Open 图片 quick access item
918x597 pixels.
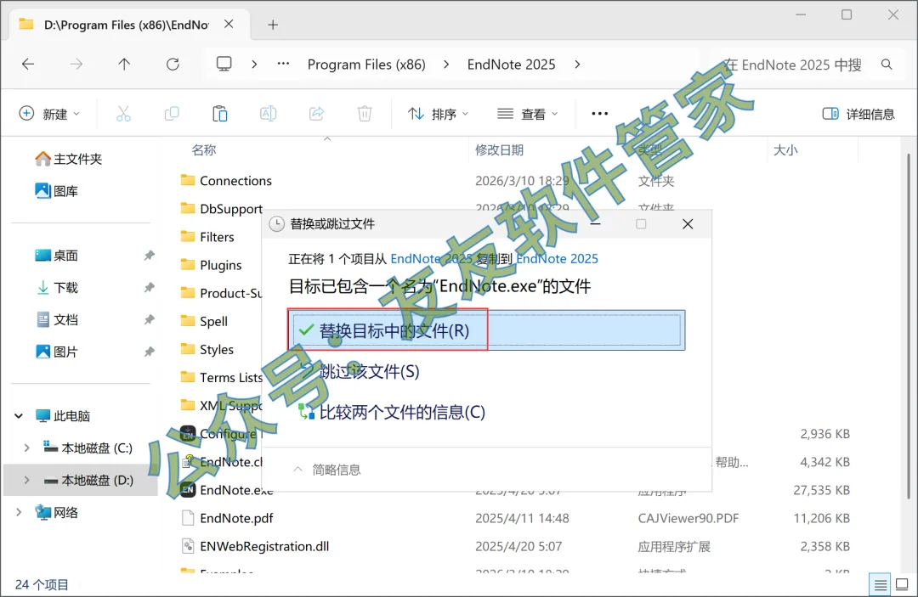pyautogui.click(x=57, y=352)
